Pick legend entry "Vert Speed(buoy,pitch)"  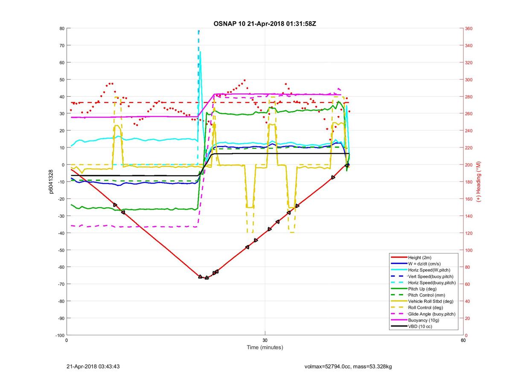431,276
